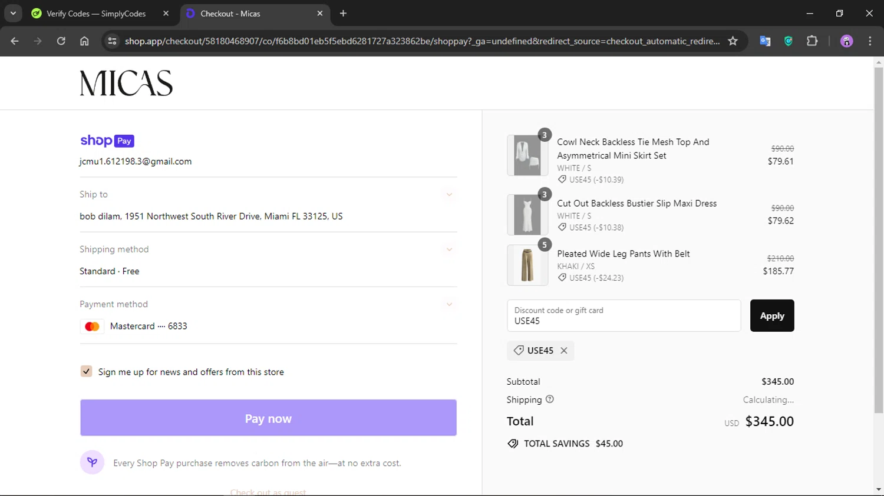884x496 pixels.
Task: Remove the applied USE45 discount tag
Action: pyautogui.click(x=564, y=351)
